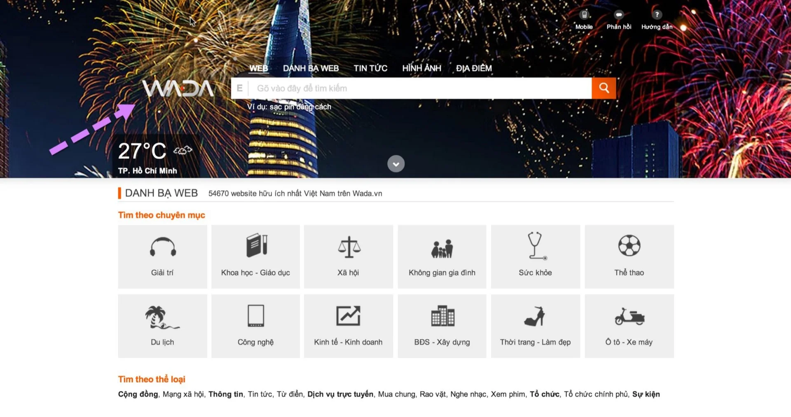Screen dimensions: 791x417
Task: Open the Sức khỏe stethoscope category
Action: pos(535,256)
